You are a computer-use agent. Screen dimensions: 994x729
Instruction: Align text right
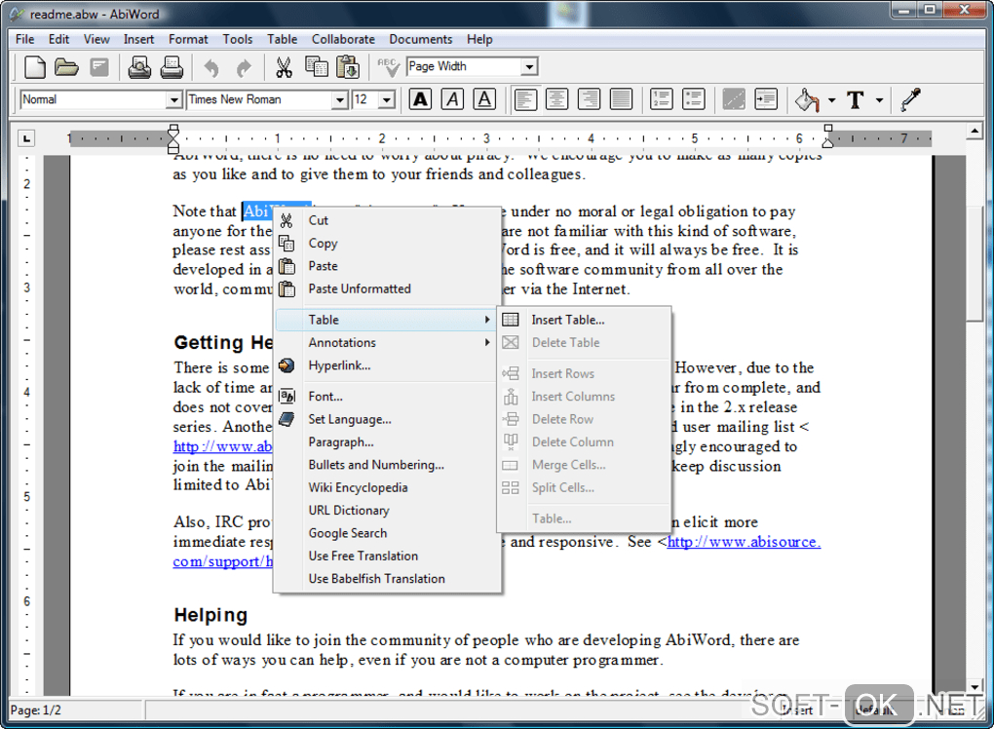(x=589, y=99)
